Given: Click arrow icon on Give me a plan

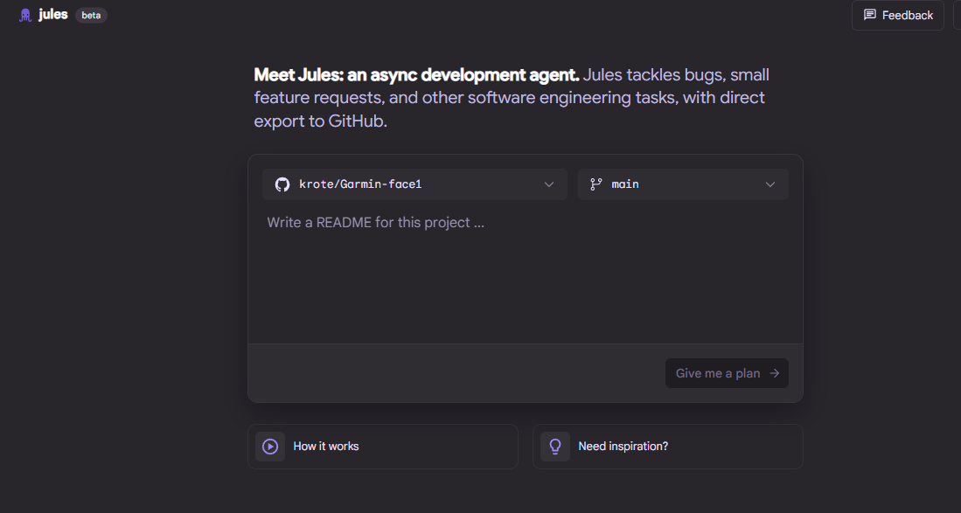Looking at the screenshot, I should point(775,373).
